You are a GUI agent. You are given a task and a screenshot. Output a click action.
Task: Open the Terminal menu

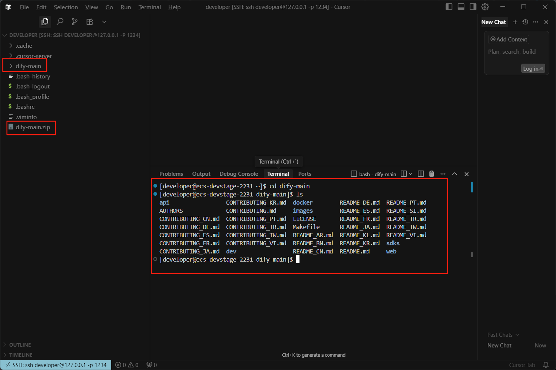pyautogui.click(x=149, y=7)
